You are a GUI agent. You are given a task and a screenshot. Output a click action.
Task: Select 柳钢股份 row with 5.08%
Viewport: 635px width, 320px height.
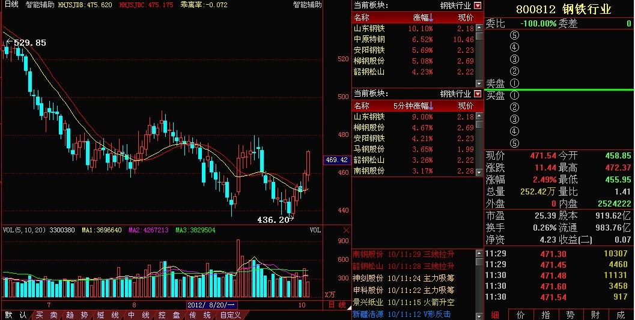click(413, 61)
